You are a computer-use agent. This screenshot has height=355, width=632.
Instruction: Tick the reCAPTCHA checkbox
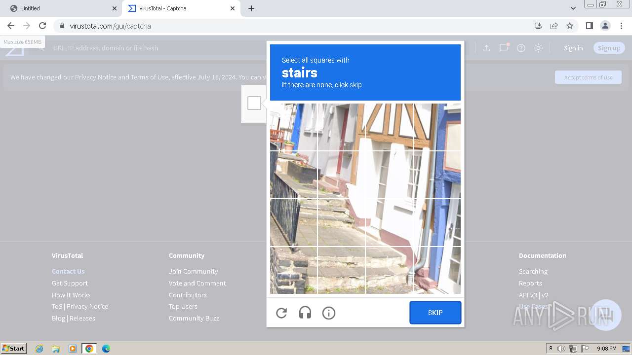click(254, 103)
